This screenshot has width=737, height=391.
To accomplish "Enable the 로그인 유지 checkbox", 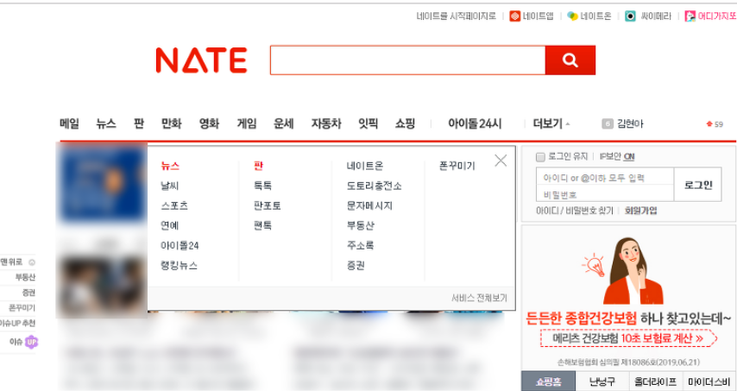I will pyautogui.click(x=540, y=157).
